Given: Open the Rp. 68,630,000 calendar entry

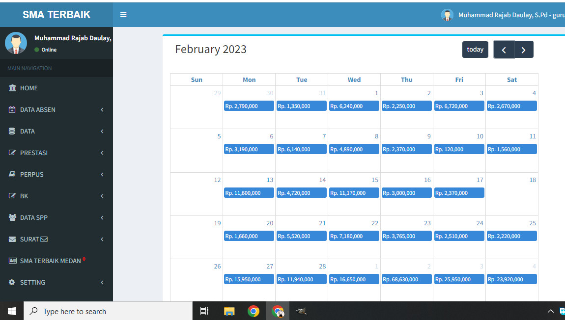Looking at the screenshot, I should 406,279.
